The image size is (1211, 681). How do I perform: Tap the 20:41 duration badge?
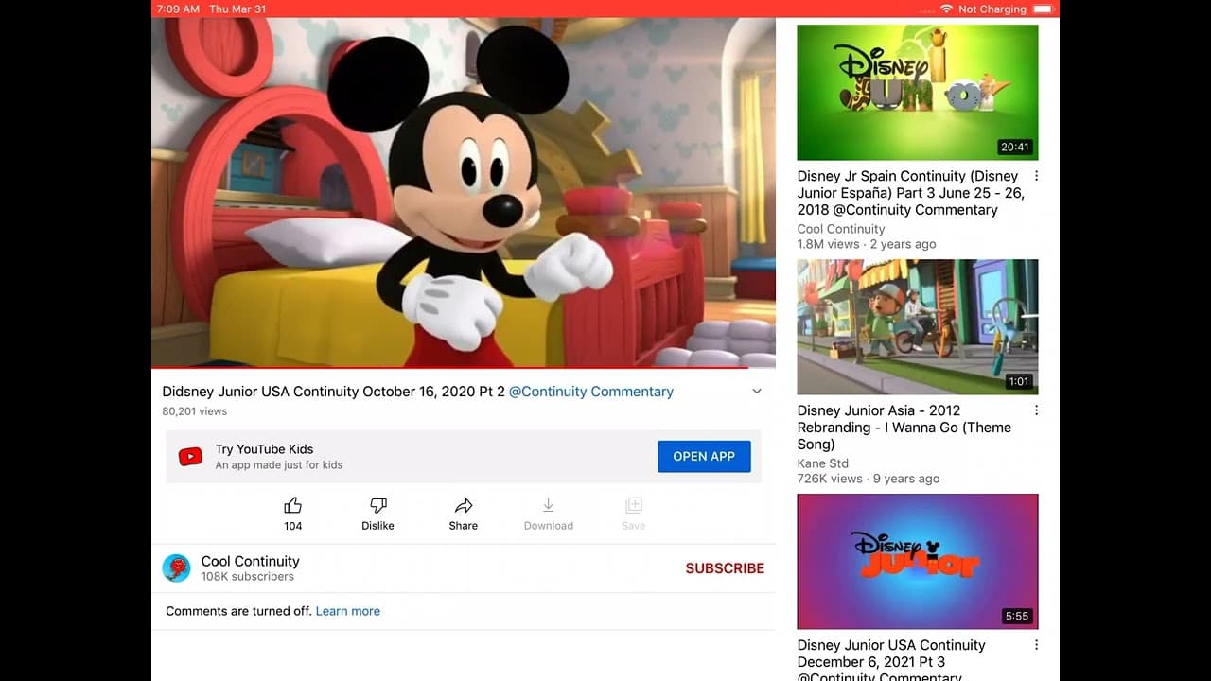pyautogui.click(x=1015, y=147)
